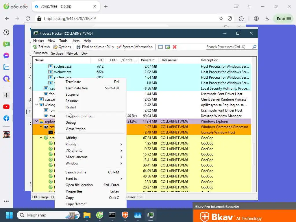The width and height of the screenshot is (296, 222).
Task: Open Windows Start menu
Action: [x=9, y=215]
